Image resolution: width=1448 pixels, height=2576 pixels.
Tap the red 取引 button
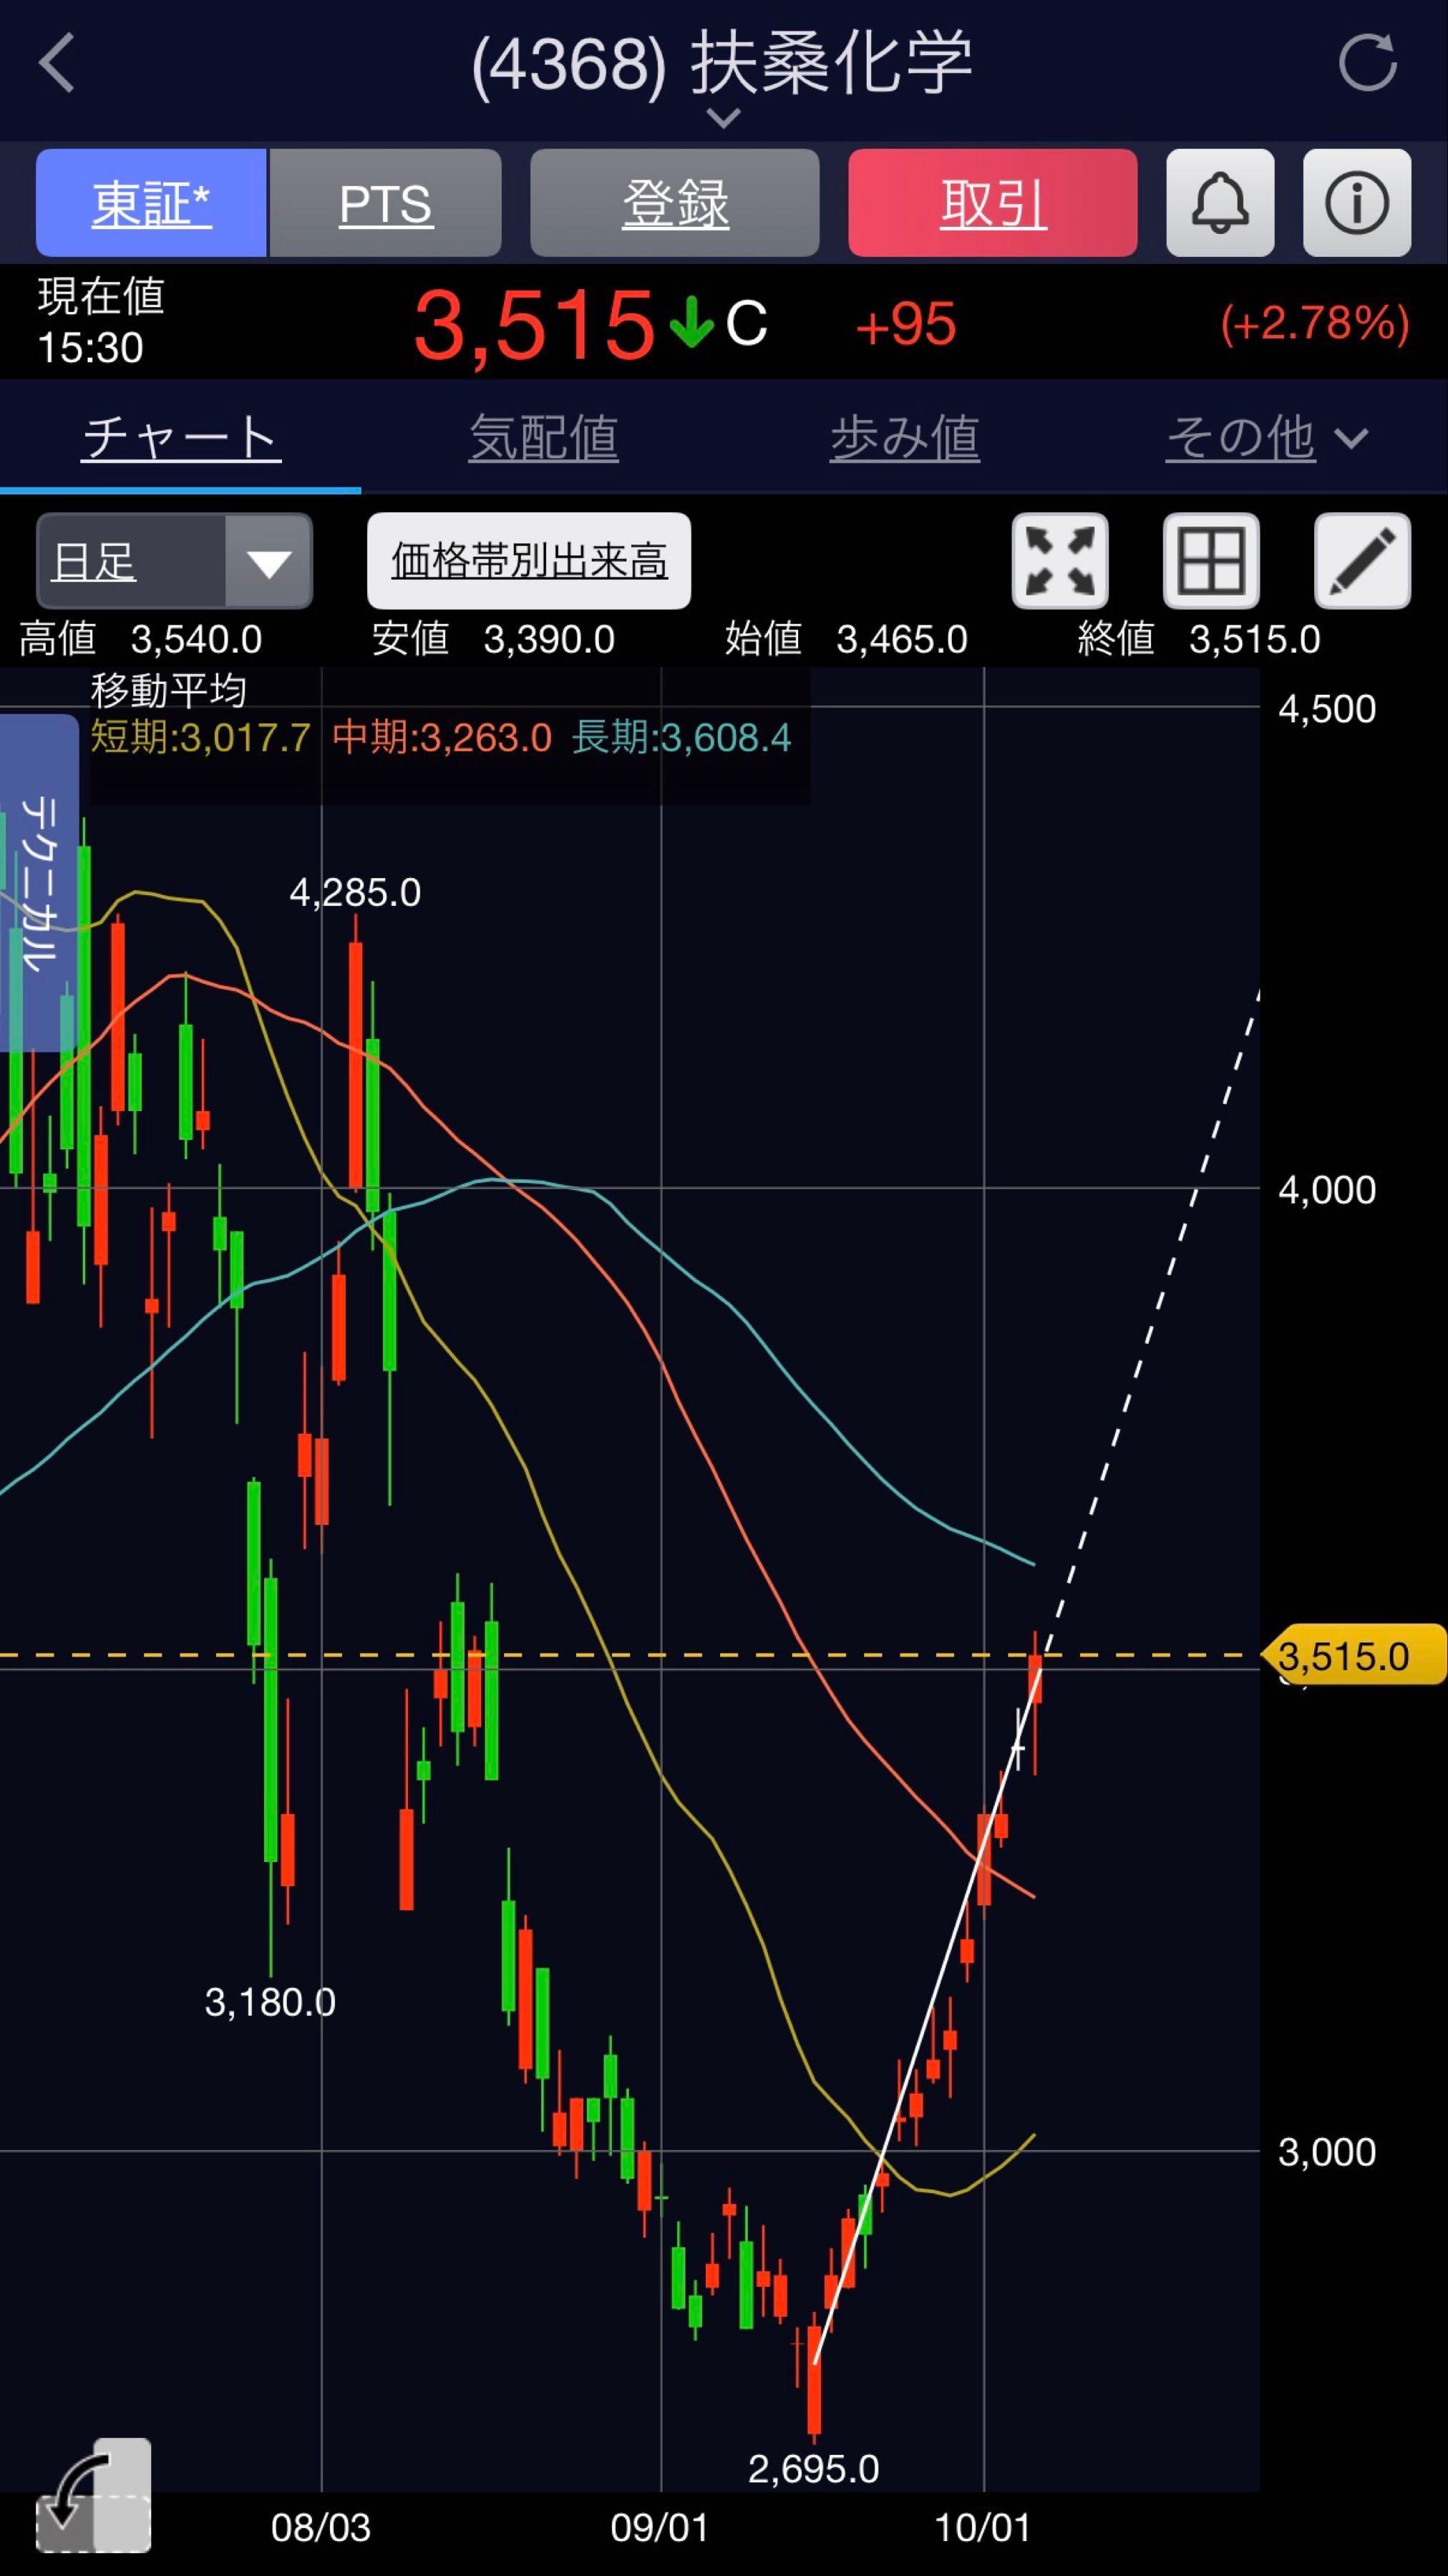click(993, 203)
